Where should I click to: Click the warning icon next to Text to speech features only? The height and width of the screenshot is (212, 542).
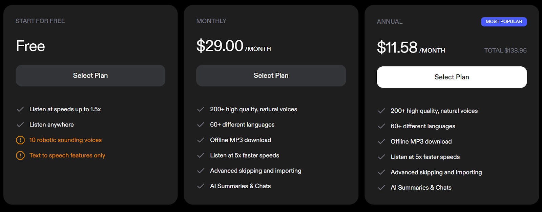[x=20, y=156]
